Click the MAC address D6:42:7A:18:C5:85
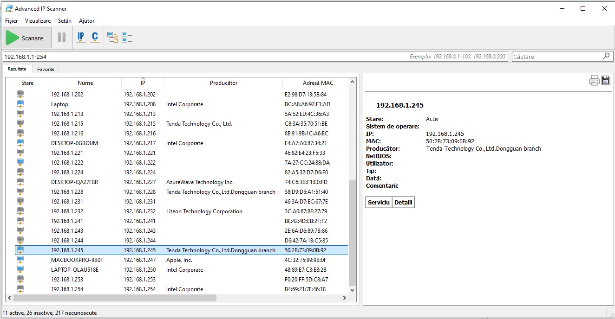 point(306,241)
